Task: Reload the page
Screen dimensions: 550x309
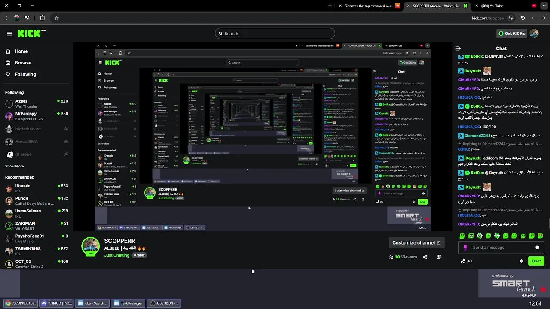Action: coord(523,18)
